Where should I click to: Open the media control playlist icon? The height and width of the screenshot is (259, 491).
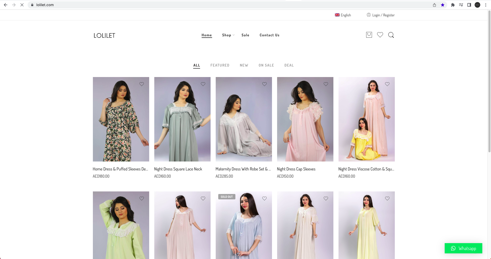tap(461, 5)
